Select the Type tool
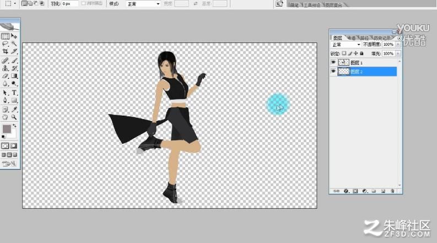The image size is (437, 243). coord(14,93)
